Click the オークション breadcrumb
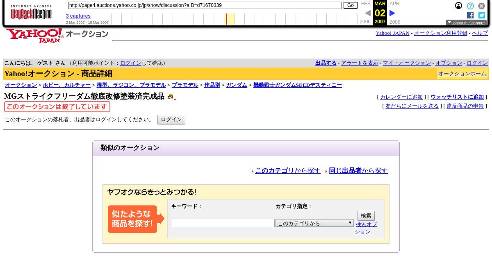The width and height of the screenshot is (492, 258). (21, 85)
